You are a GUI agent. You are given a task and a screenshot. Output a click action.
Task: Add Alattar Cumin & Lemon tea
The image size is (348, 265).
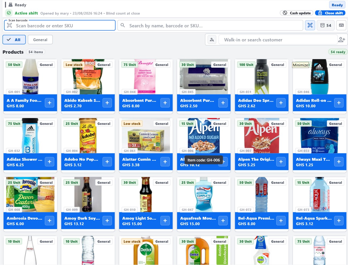[165, 162]
